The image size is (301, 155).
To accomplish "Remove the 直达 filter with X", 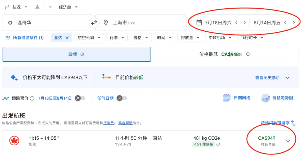I will click(x=67, y=38).
